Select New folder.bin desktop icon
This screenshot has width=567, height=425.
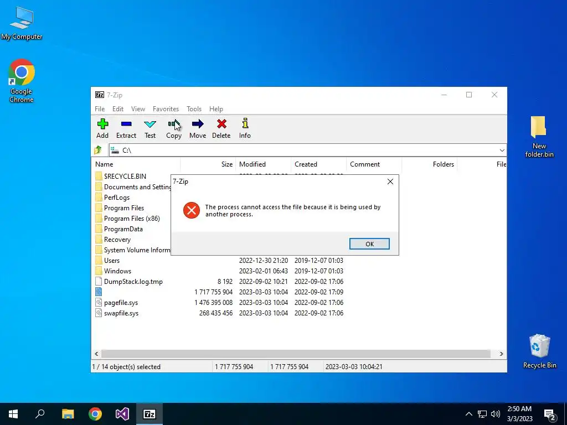click(539, 137)
